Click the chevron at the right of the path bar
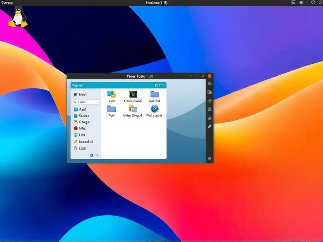The height and width of the screenshot is (242, 323). click(x=162, y=85)
